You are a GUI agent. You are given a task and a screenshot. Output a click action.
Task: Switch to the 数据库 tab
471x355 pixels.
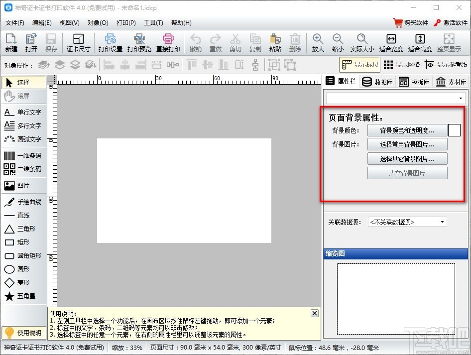377,82
